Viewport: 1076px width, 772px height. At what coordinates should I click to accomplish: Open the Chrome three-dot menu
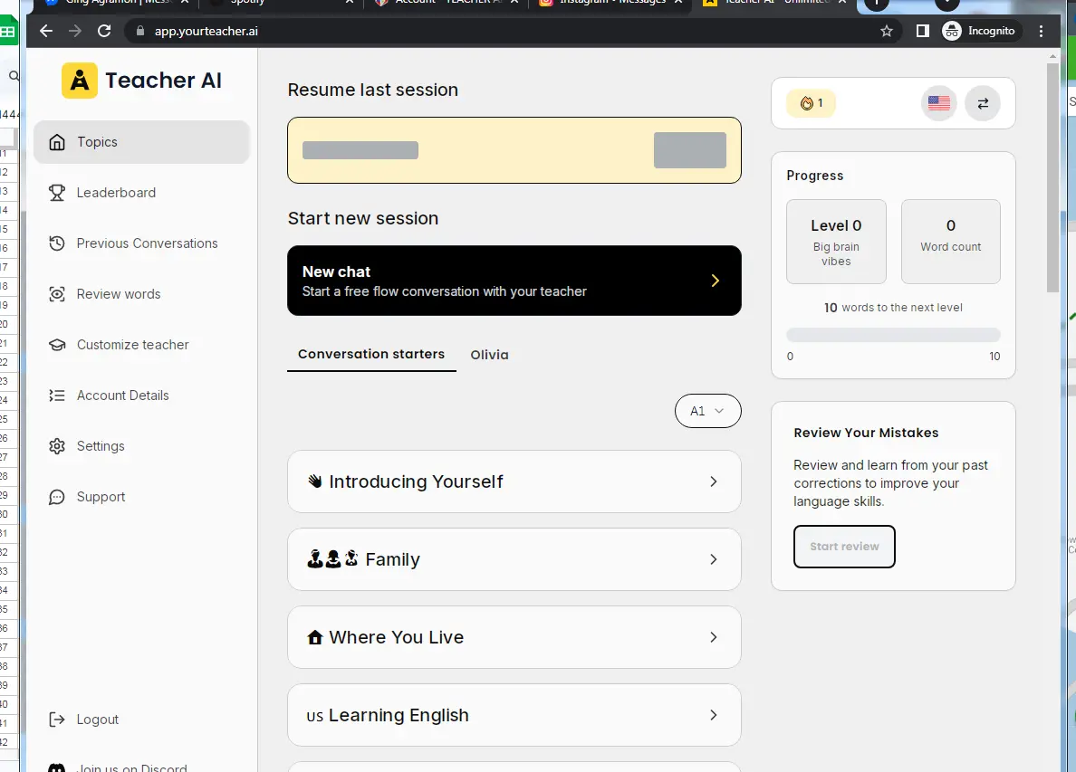click(x=1041, y=31)
